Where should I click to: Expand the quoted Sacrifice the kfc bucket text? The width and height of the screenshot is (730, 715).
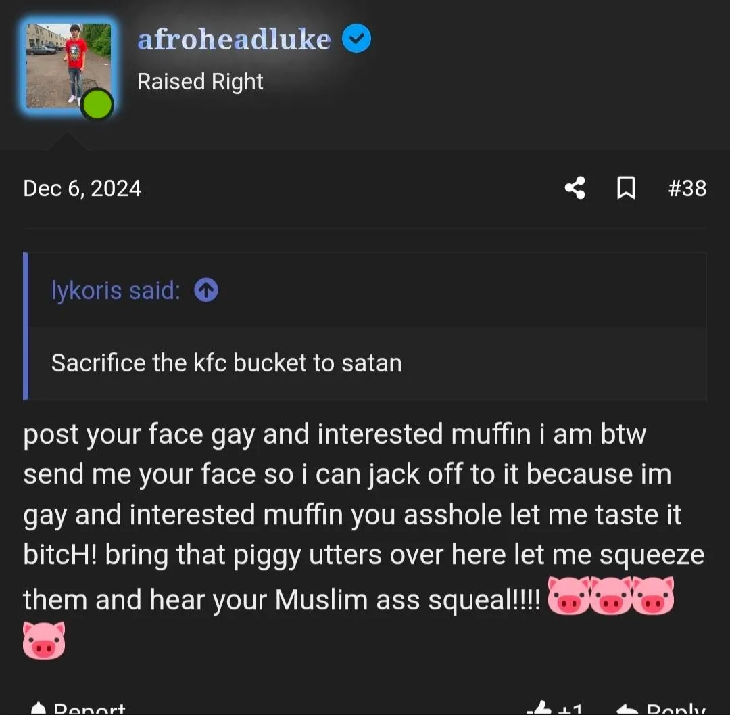226,363
